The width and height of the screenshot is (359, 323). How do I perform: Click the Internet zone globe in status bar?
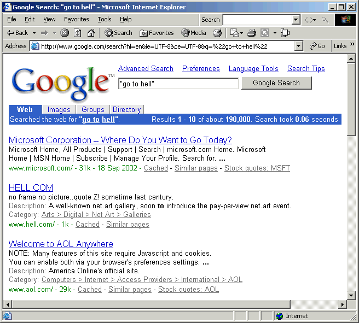279,316
